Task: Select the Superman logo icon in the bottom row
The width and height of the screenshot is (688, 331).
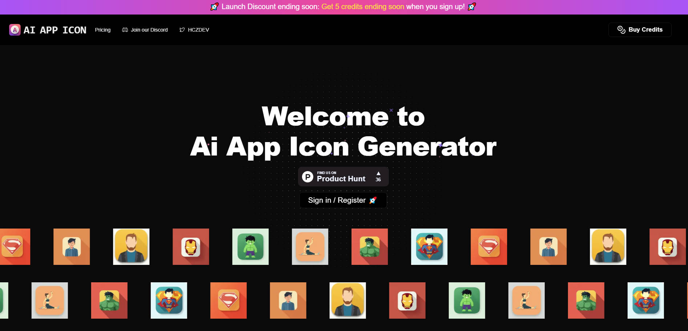Action: pos(229,300)
